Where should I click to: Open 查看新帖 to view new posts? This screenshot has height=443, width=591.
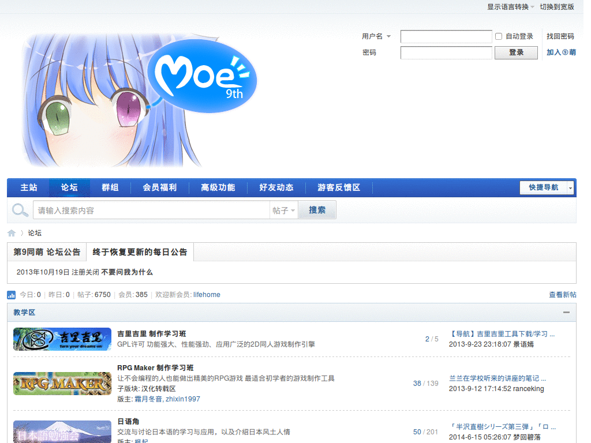click(562, 295)
